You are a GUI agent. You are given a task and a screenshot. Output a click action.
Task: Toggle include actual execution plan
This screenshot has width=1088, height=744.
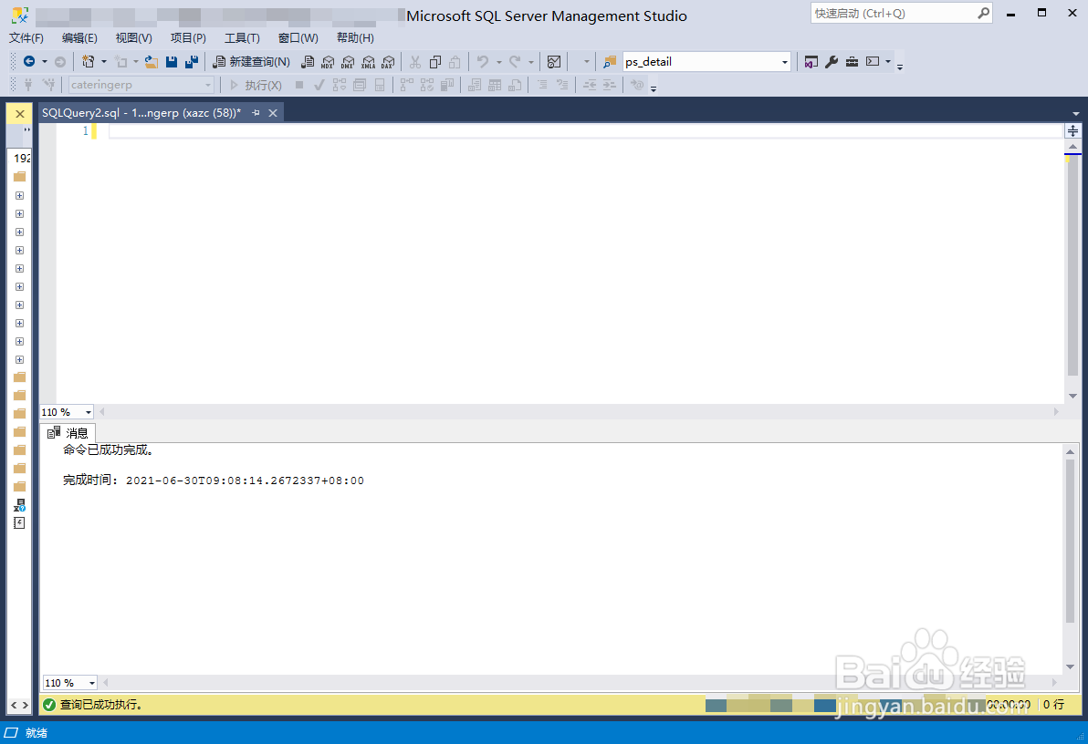coord(406,85)
